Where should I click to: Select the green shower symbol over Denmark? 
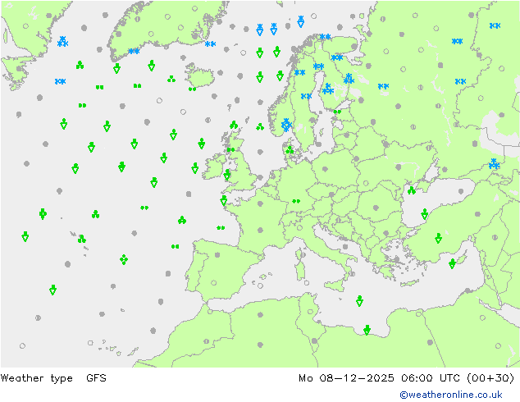(290, 150)
